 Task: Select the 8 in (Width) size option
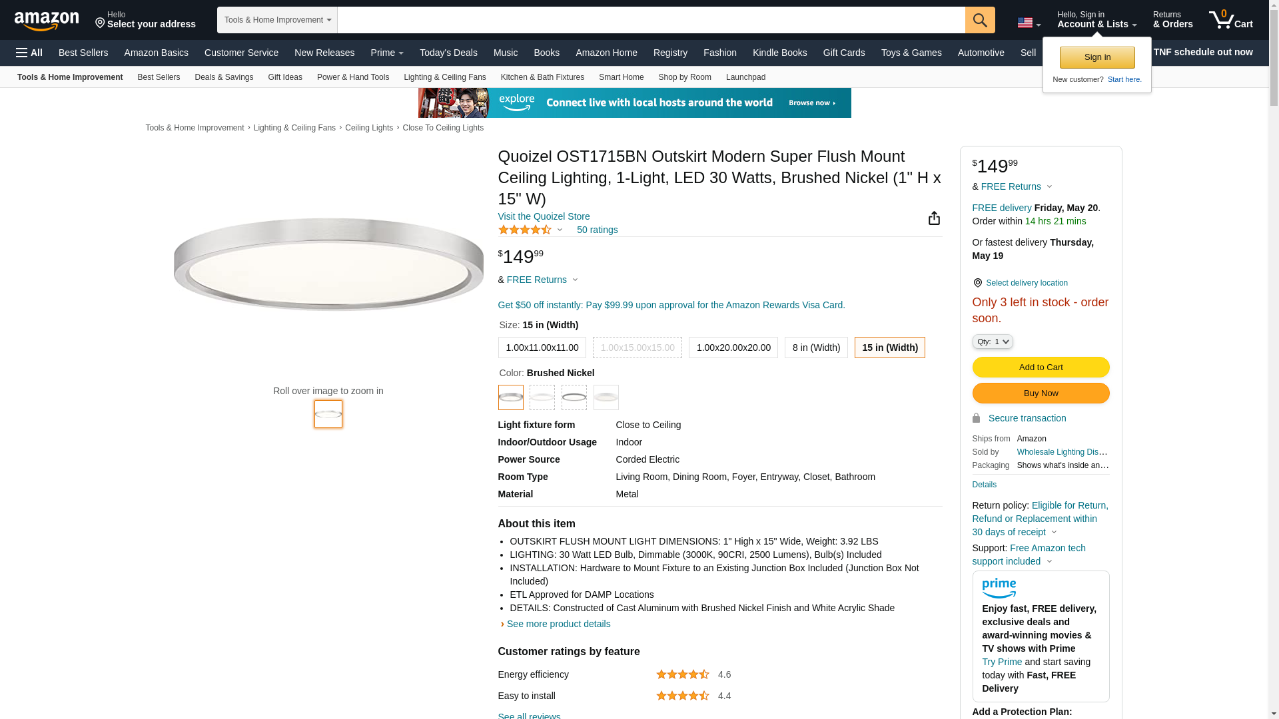[816, 348]
